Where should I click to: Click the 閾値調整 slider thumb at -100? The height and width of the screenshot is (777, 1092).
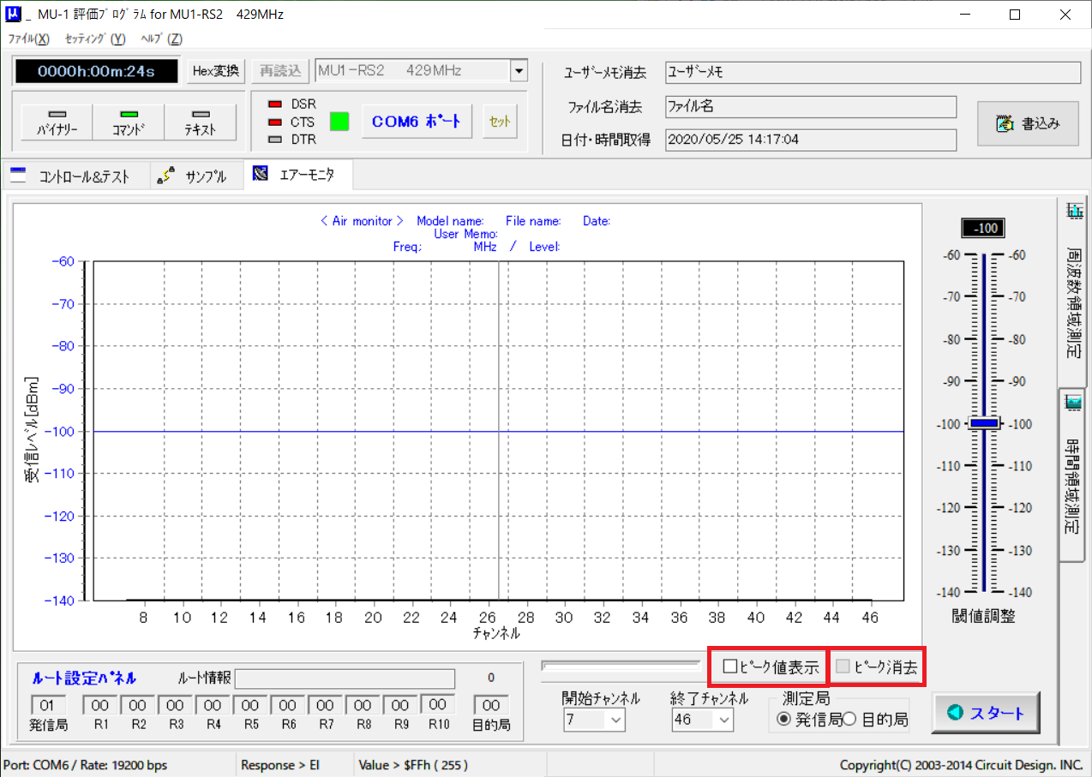tap(985, 422)
